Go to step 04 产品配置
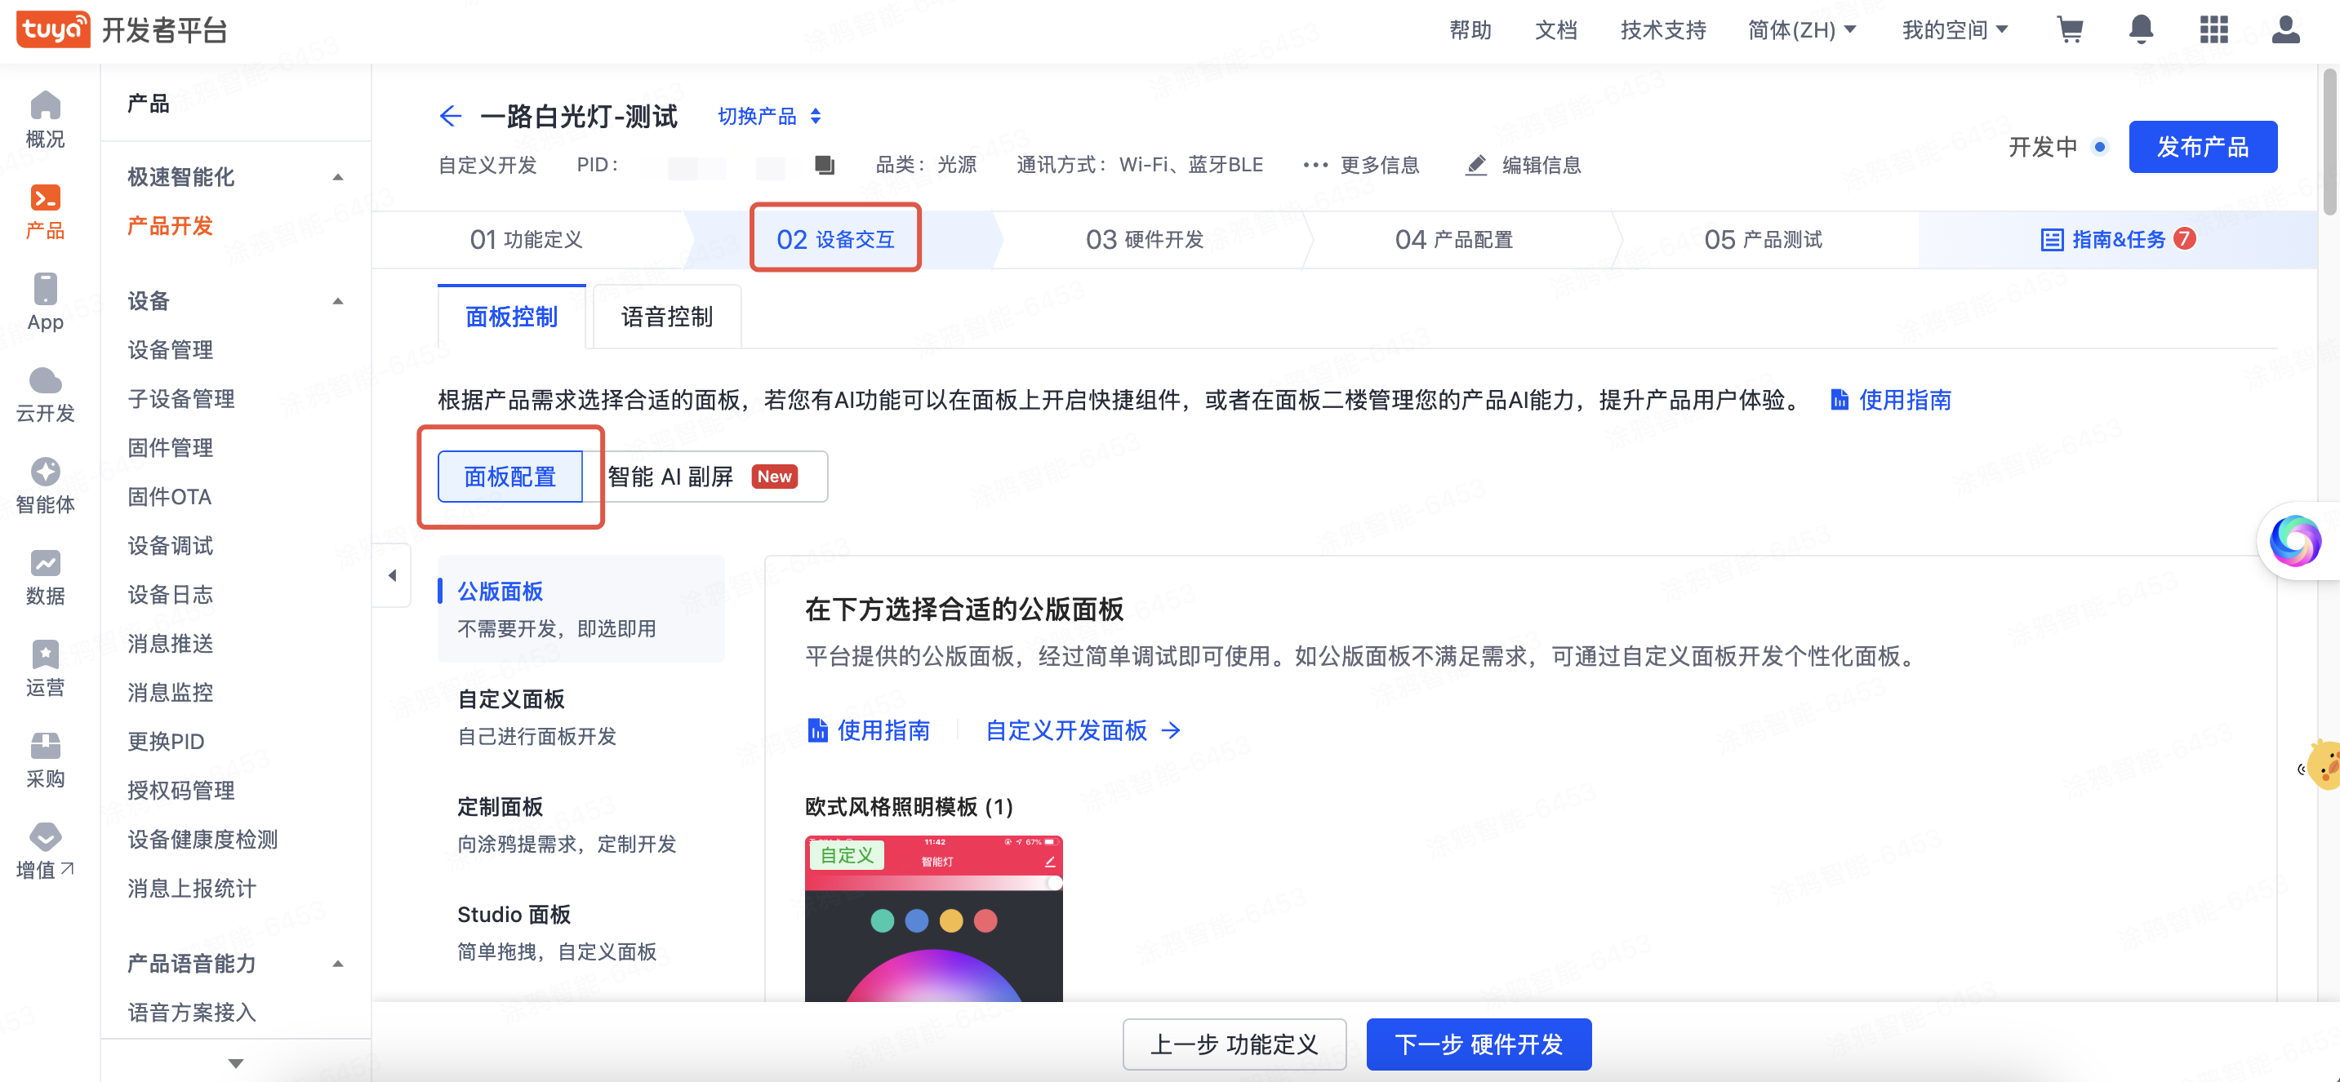Viewport: 2340px width, 1082px height. pyautogui.click(x=1454, y=240)
